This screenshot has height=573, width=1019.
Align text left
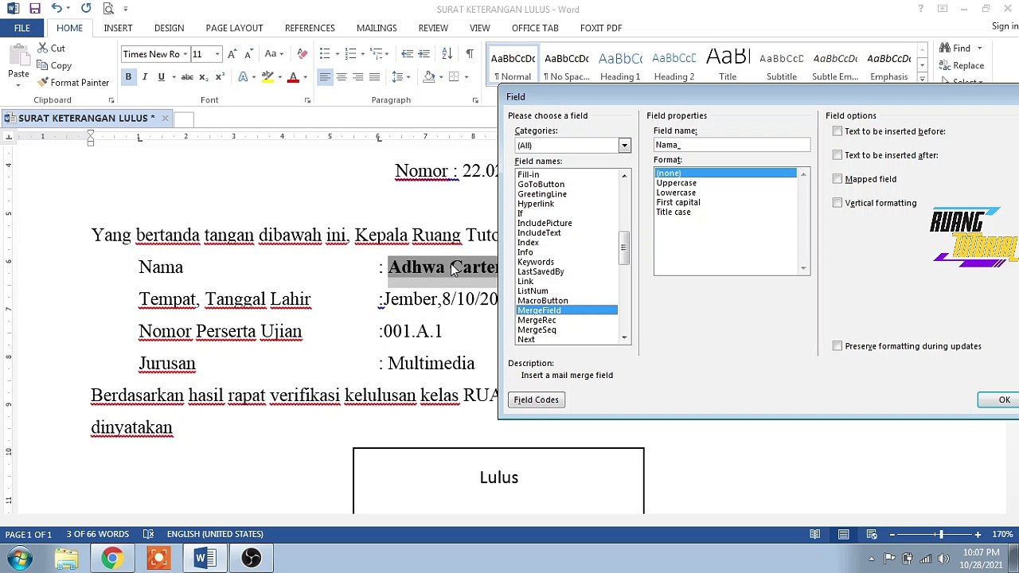tap(325, 77)
